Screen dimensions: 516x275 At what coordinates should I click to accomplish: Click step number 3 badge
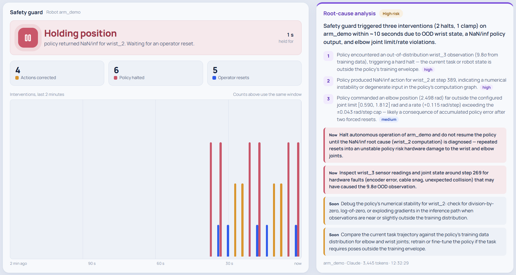[x=328, y=99]
